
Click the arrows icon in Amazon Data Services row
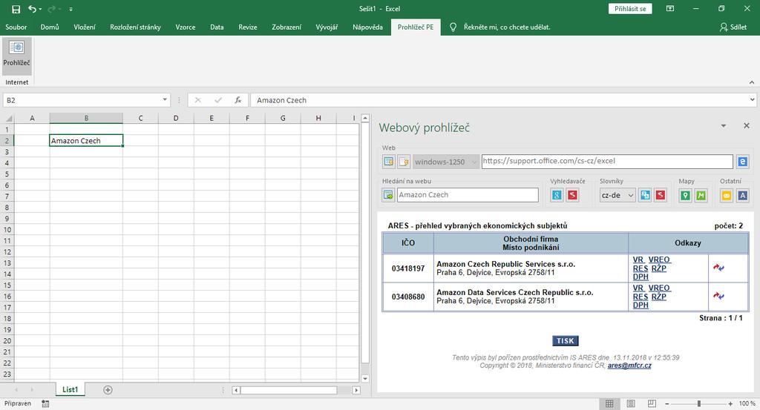[718, 296]
